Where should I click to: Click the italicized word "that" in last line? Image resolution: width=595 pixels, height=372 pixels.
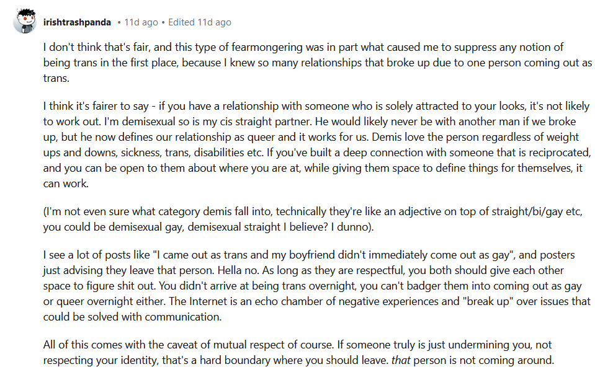(x=401, y=360)
